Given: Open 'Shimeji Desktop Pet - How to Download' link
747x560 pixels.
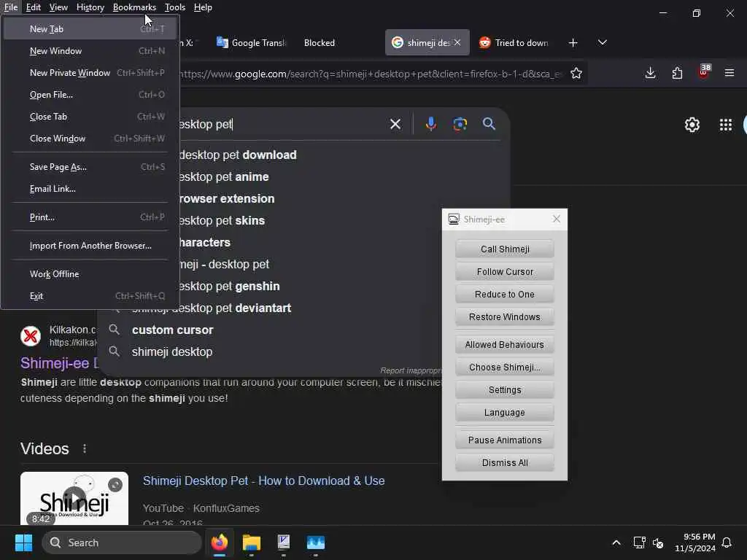Looking at the screenshot, I should coord(263,481).
